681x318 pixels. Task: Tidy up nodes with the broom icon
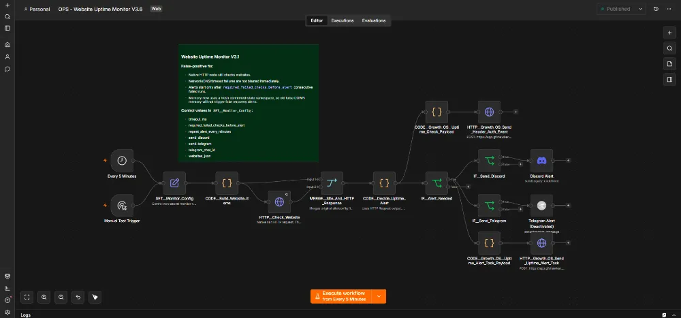point(95,297)
